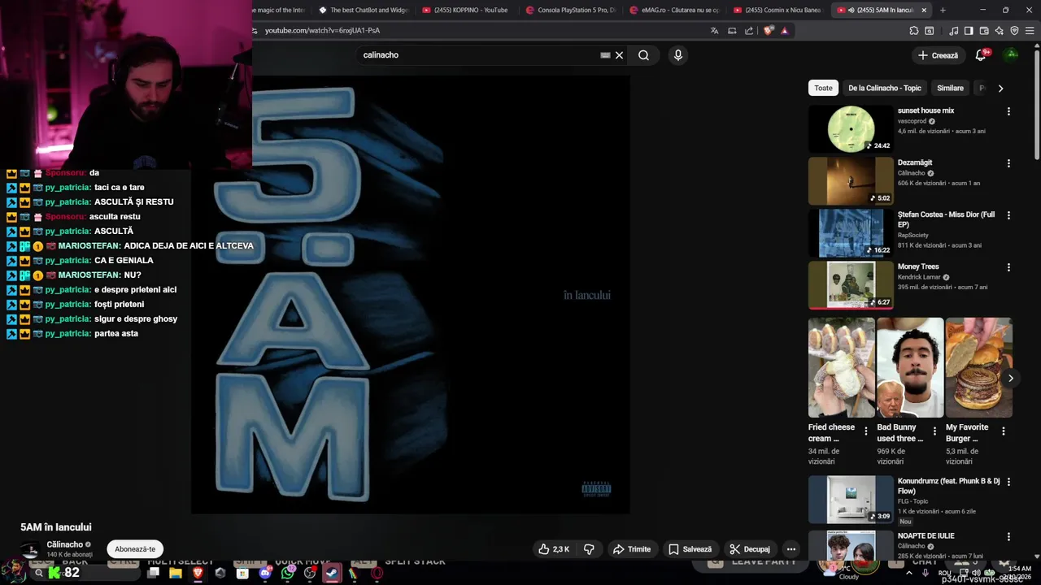Open options menu for NOAPTE DE IULIE
Screen dimensions: 1041x585
click(1008, 536)
